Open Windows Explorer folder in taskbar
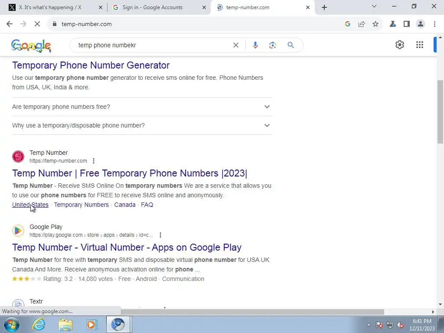 click(65, 325)
